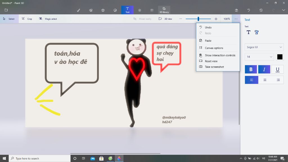Select the Text tool tab
The height and width of the screenshot is (162, 288).
127,10
